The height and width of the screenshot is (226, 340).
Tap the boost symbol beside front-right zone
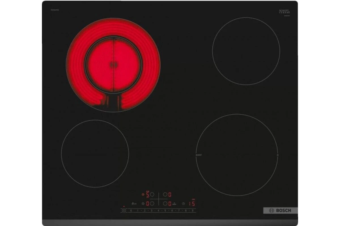[174, 203]
